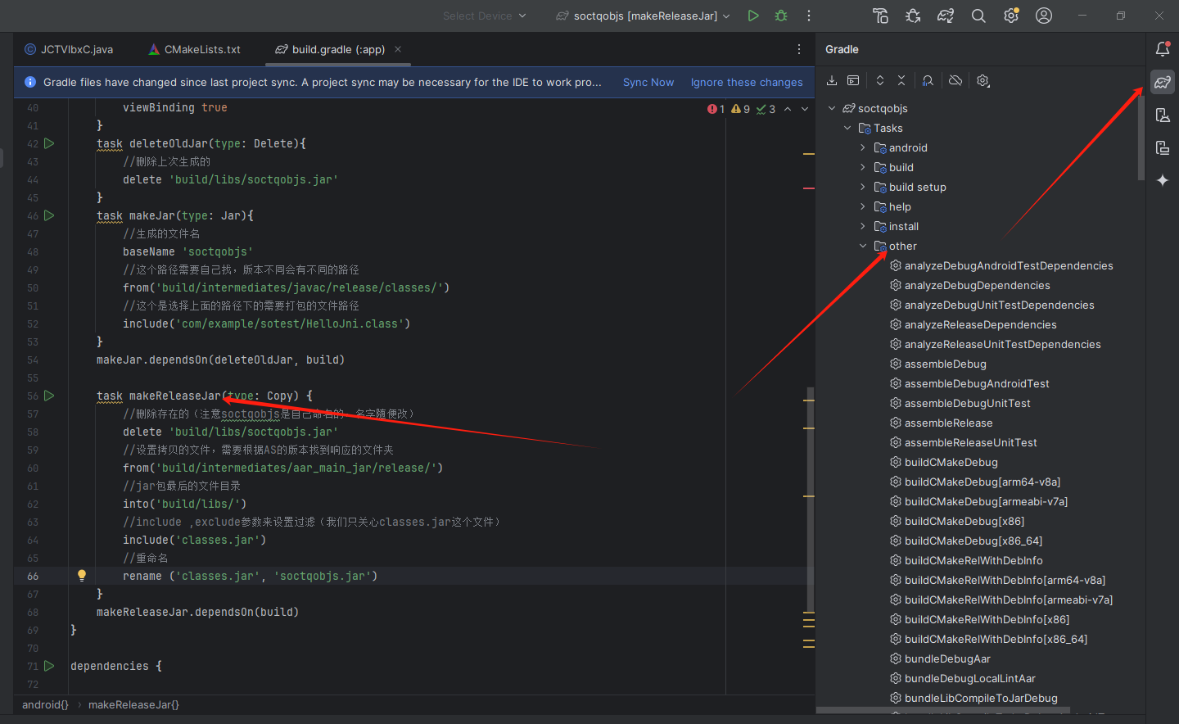
Task: Select the buildCMakeDebug[x86] task
Action: tap(964, 521)
